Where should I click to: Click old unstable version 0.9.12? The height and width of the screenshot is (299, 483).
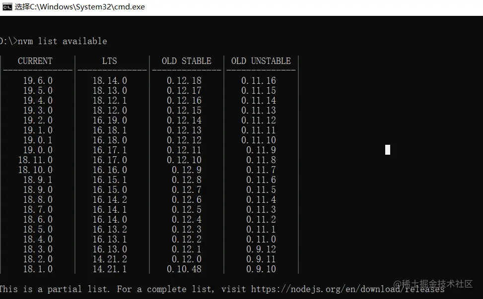point(261,249)
